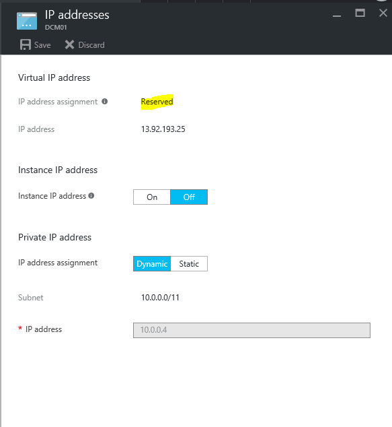Minimize the IP addresses blade
Screen dimensions: 392x427
point(337,15)
